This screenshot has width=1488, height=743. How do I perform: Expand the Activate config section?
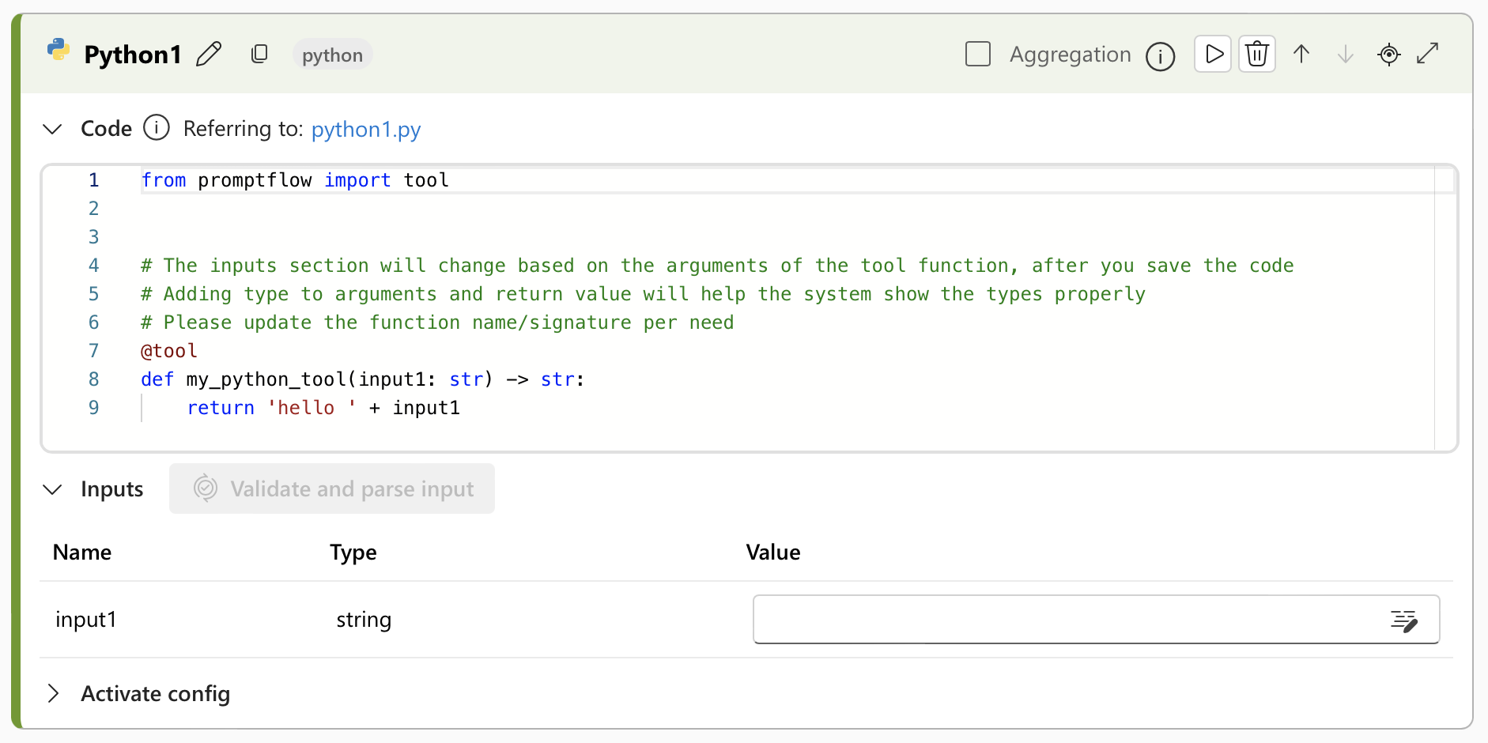(54, 693)
